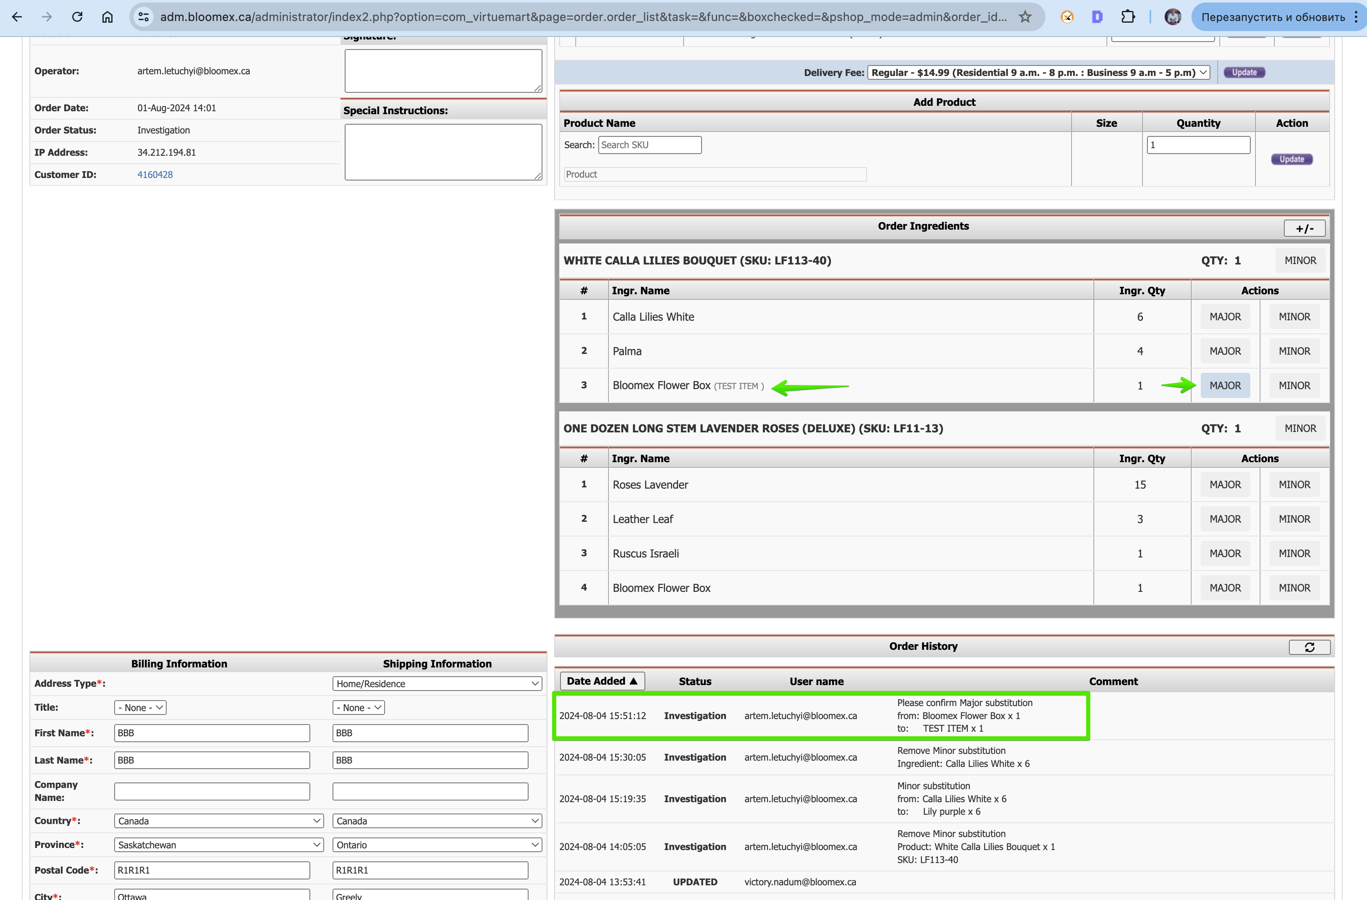This screenshot has height=900, width=1367.
Task: Click MINOR for Roses Lavender ingredient
Action: pos(1294,485)
